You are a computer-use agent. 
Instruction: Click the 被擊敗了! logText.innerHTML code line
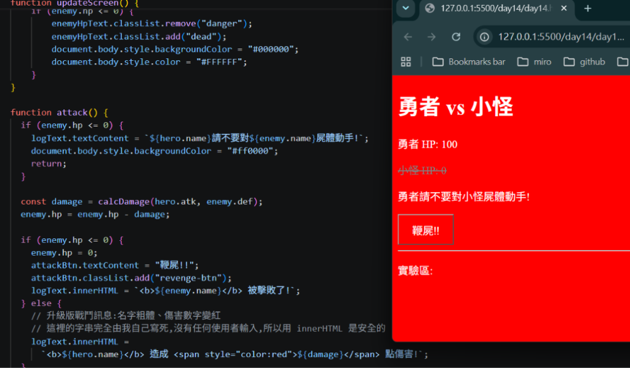(x=165, y=290)
